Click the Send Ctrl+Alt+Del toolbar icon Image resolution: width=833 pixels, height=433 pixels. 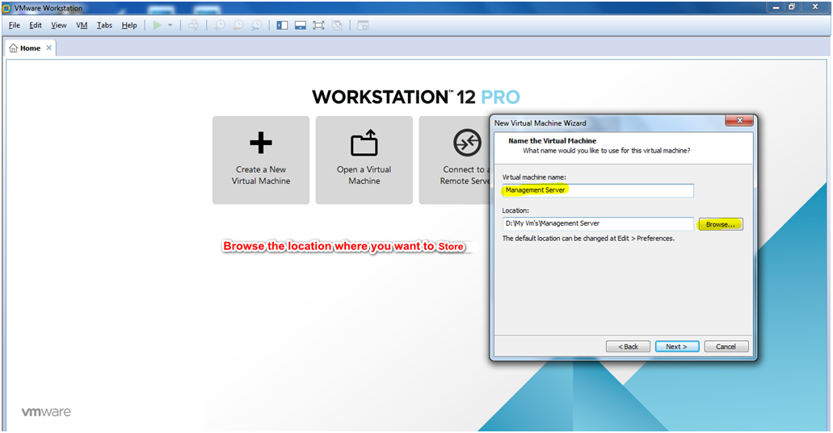point(194,25)
